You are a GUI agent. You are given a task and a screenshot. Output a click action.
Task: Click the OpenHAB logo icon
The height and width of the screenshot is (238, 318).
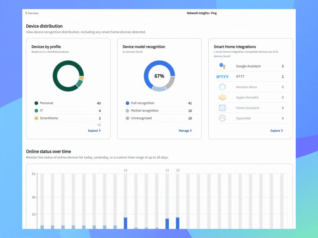click(x=222, y=118)
